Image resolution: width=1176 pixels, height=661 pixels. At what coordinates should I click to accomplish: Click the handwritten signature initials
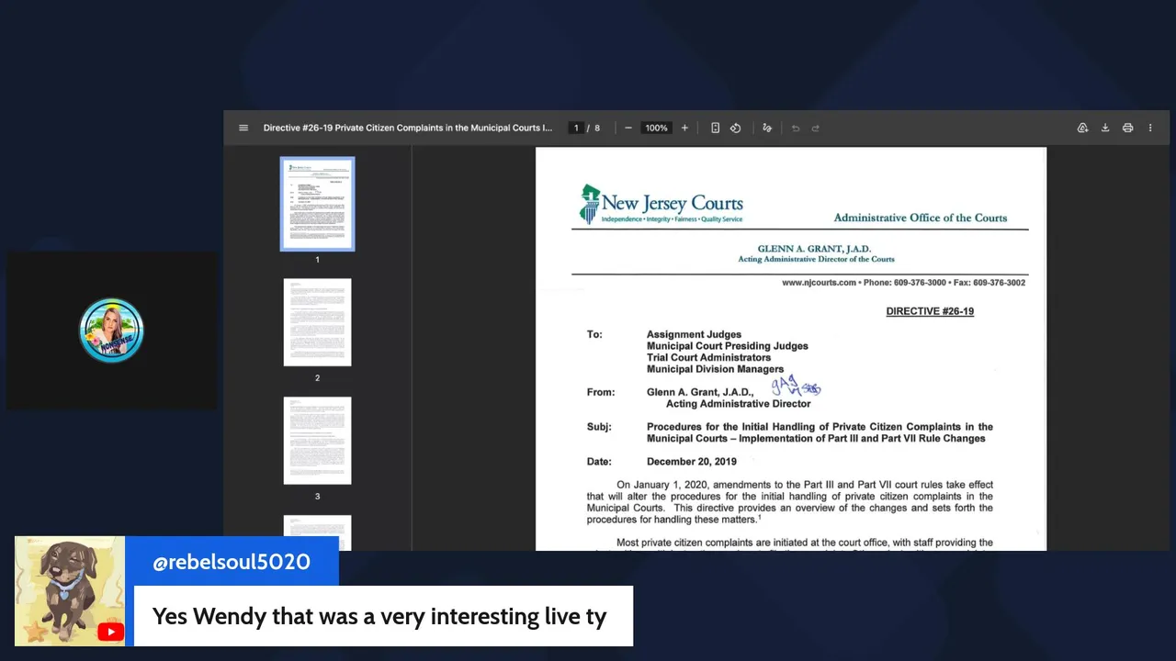pyautogui.click(x=796, y=386)
